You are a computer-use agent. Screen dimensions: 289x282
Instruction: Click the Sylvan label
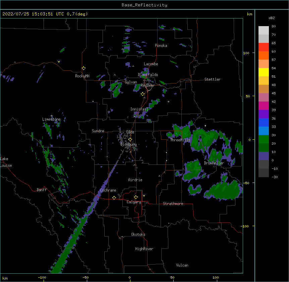(x=131, y=82)
